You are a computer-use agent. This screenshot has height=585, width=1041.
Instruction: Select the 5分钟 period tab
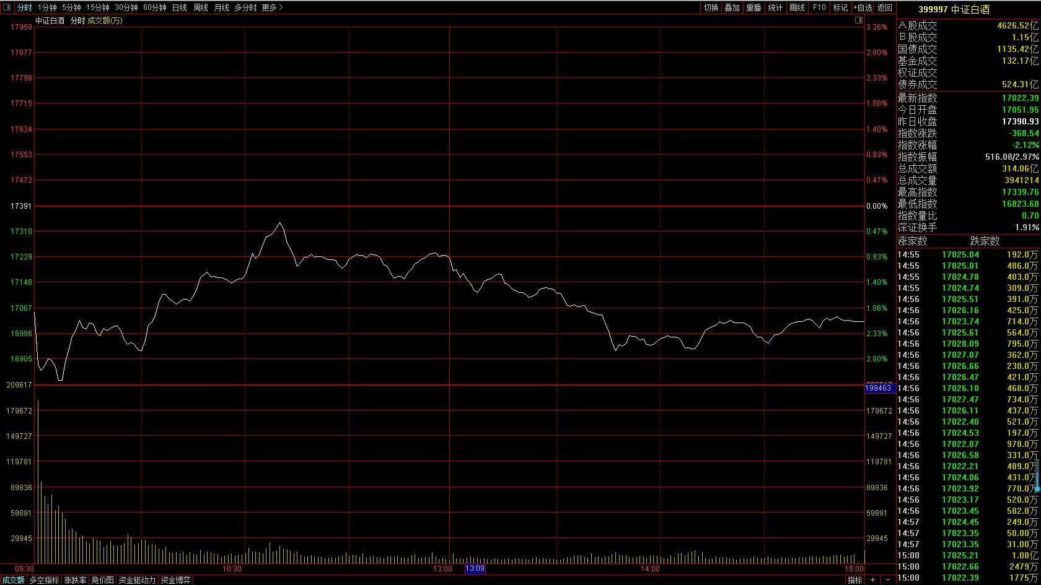point(71,7)
